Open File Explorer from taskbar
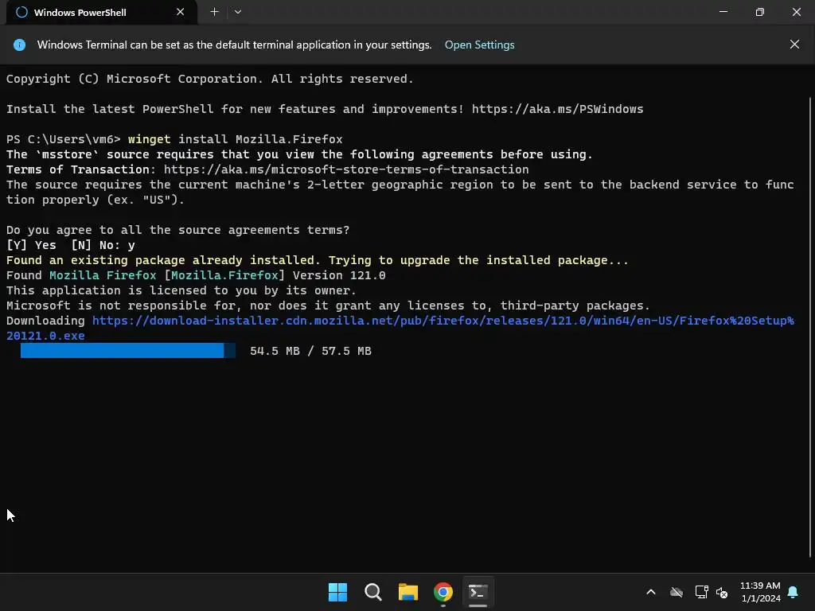 (x=408, y=592)
